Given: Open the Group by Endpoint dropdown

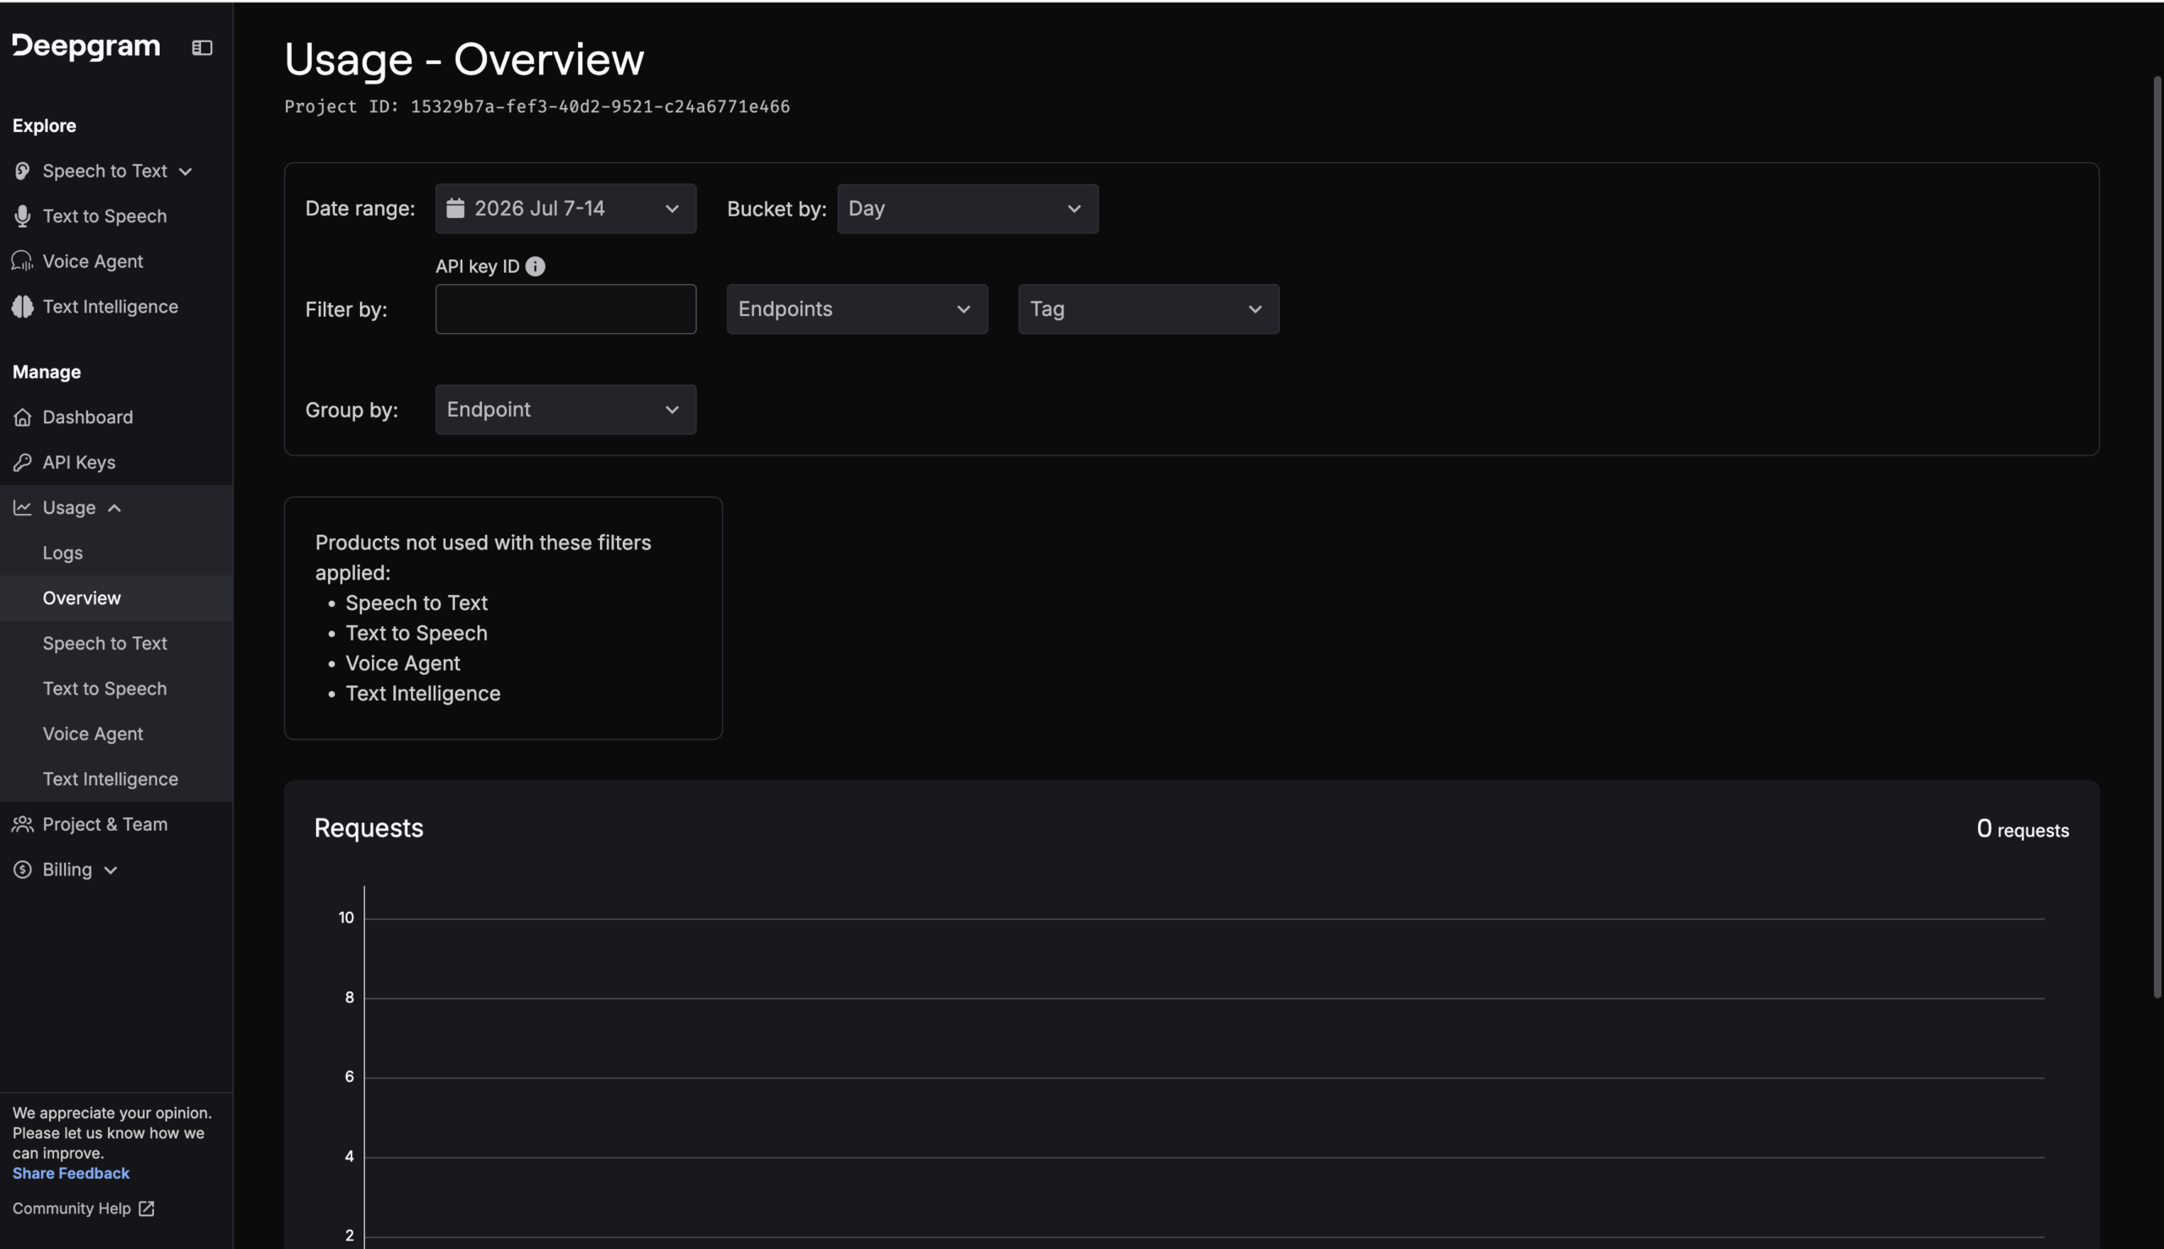Looking at the screenshot, I should (x=566, y=409).
